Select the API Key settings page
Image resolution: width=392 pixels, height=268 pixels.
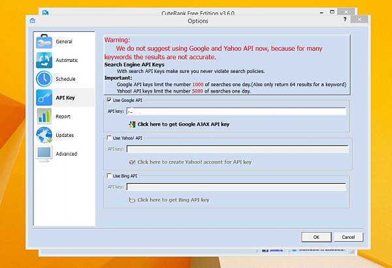coord(65,98)
